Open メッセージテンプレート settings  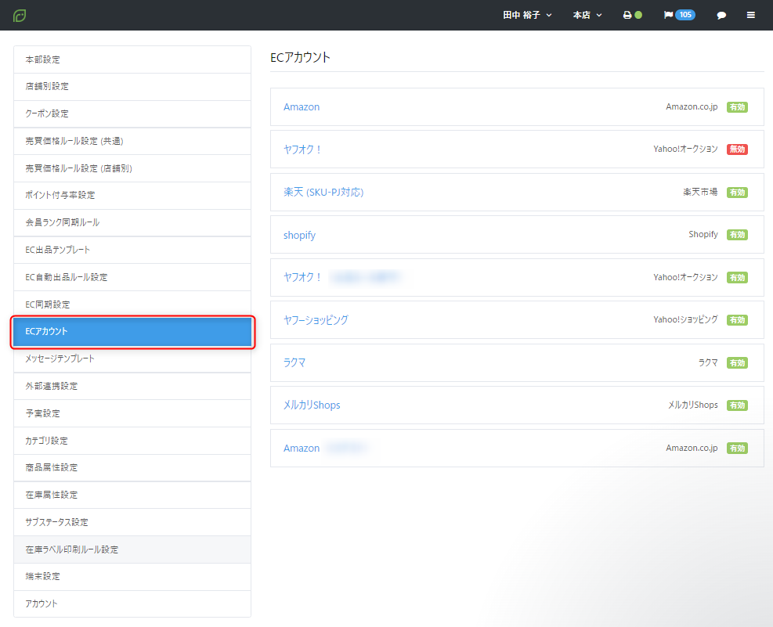[132, 359]
